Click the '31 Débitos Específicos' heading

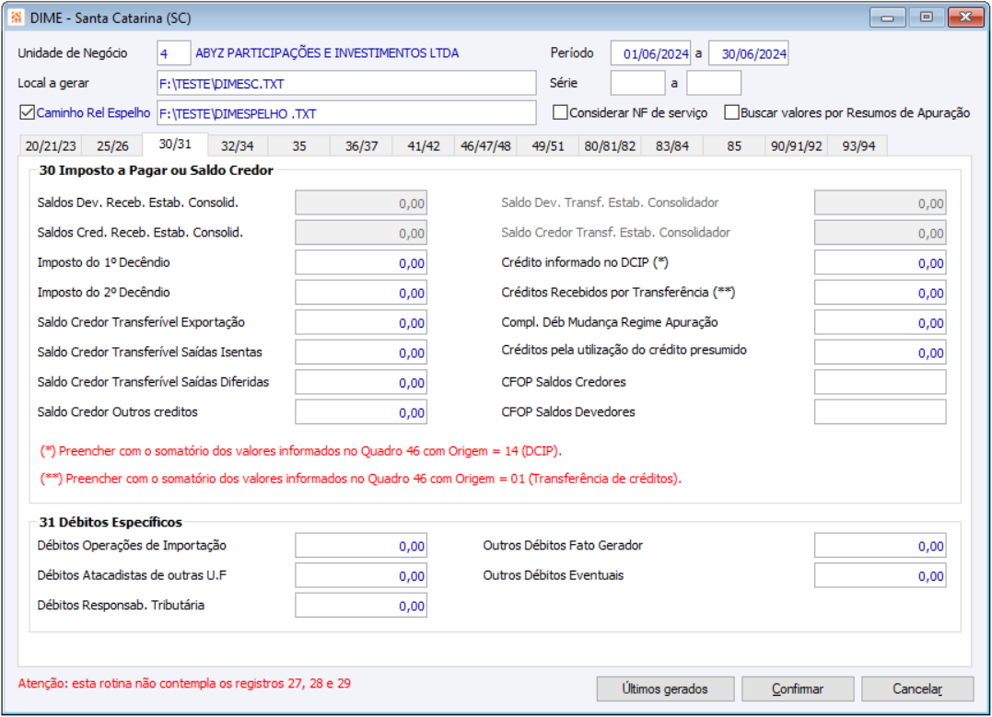click(111, 522)
